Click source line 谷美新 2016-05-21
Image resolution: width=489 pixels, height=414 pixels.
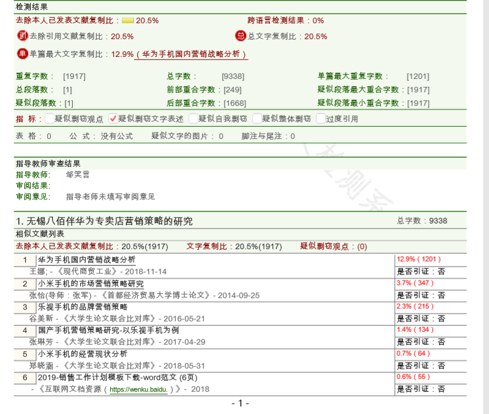pyautogui.click(x=118, y=318)
